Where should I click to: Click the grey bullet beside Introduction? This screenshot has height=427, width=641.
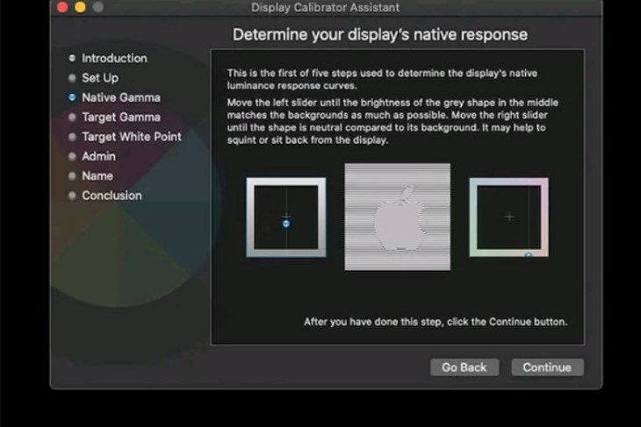[72, 59]
